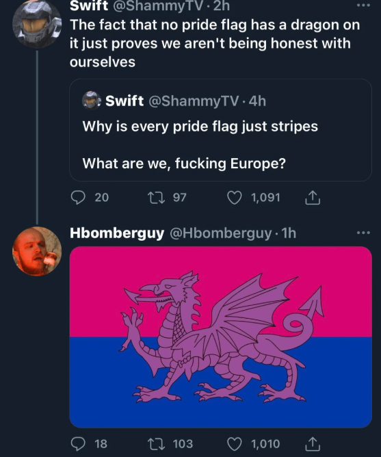Open Hbomberguy display name profile
381x457 pixels.
[x=117, y=233]
